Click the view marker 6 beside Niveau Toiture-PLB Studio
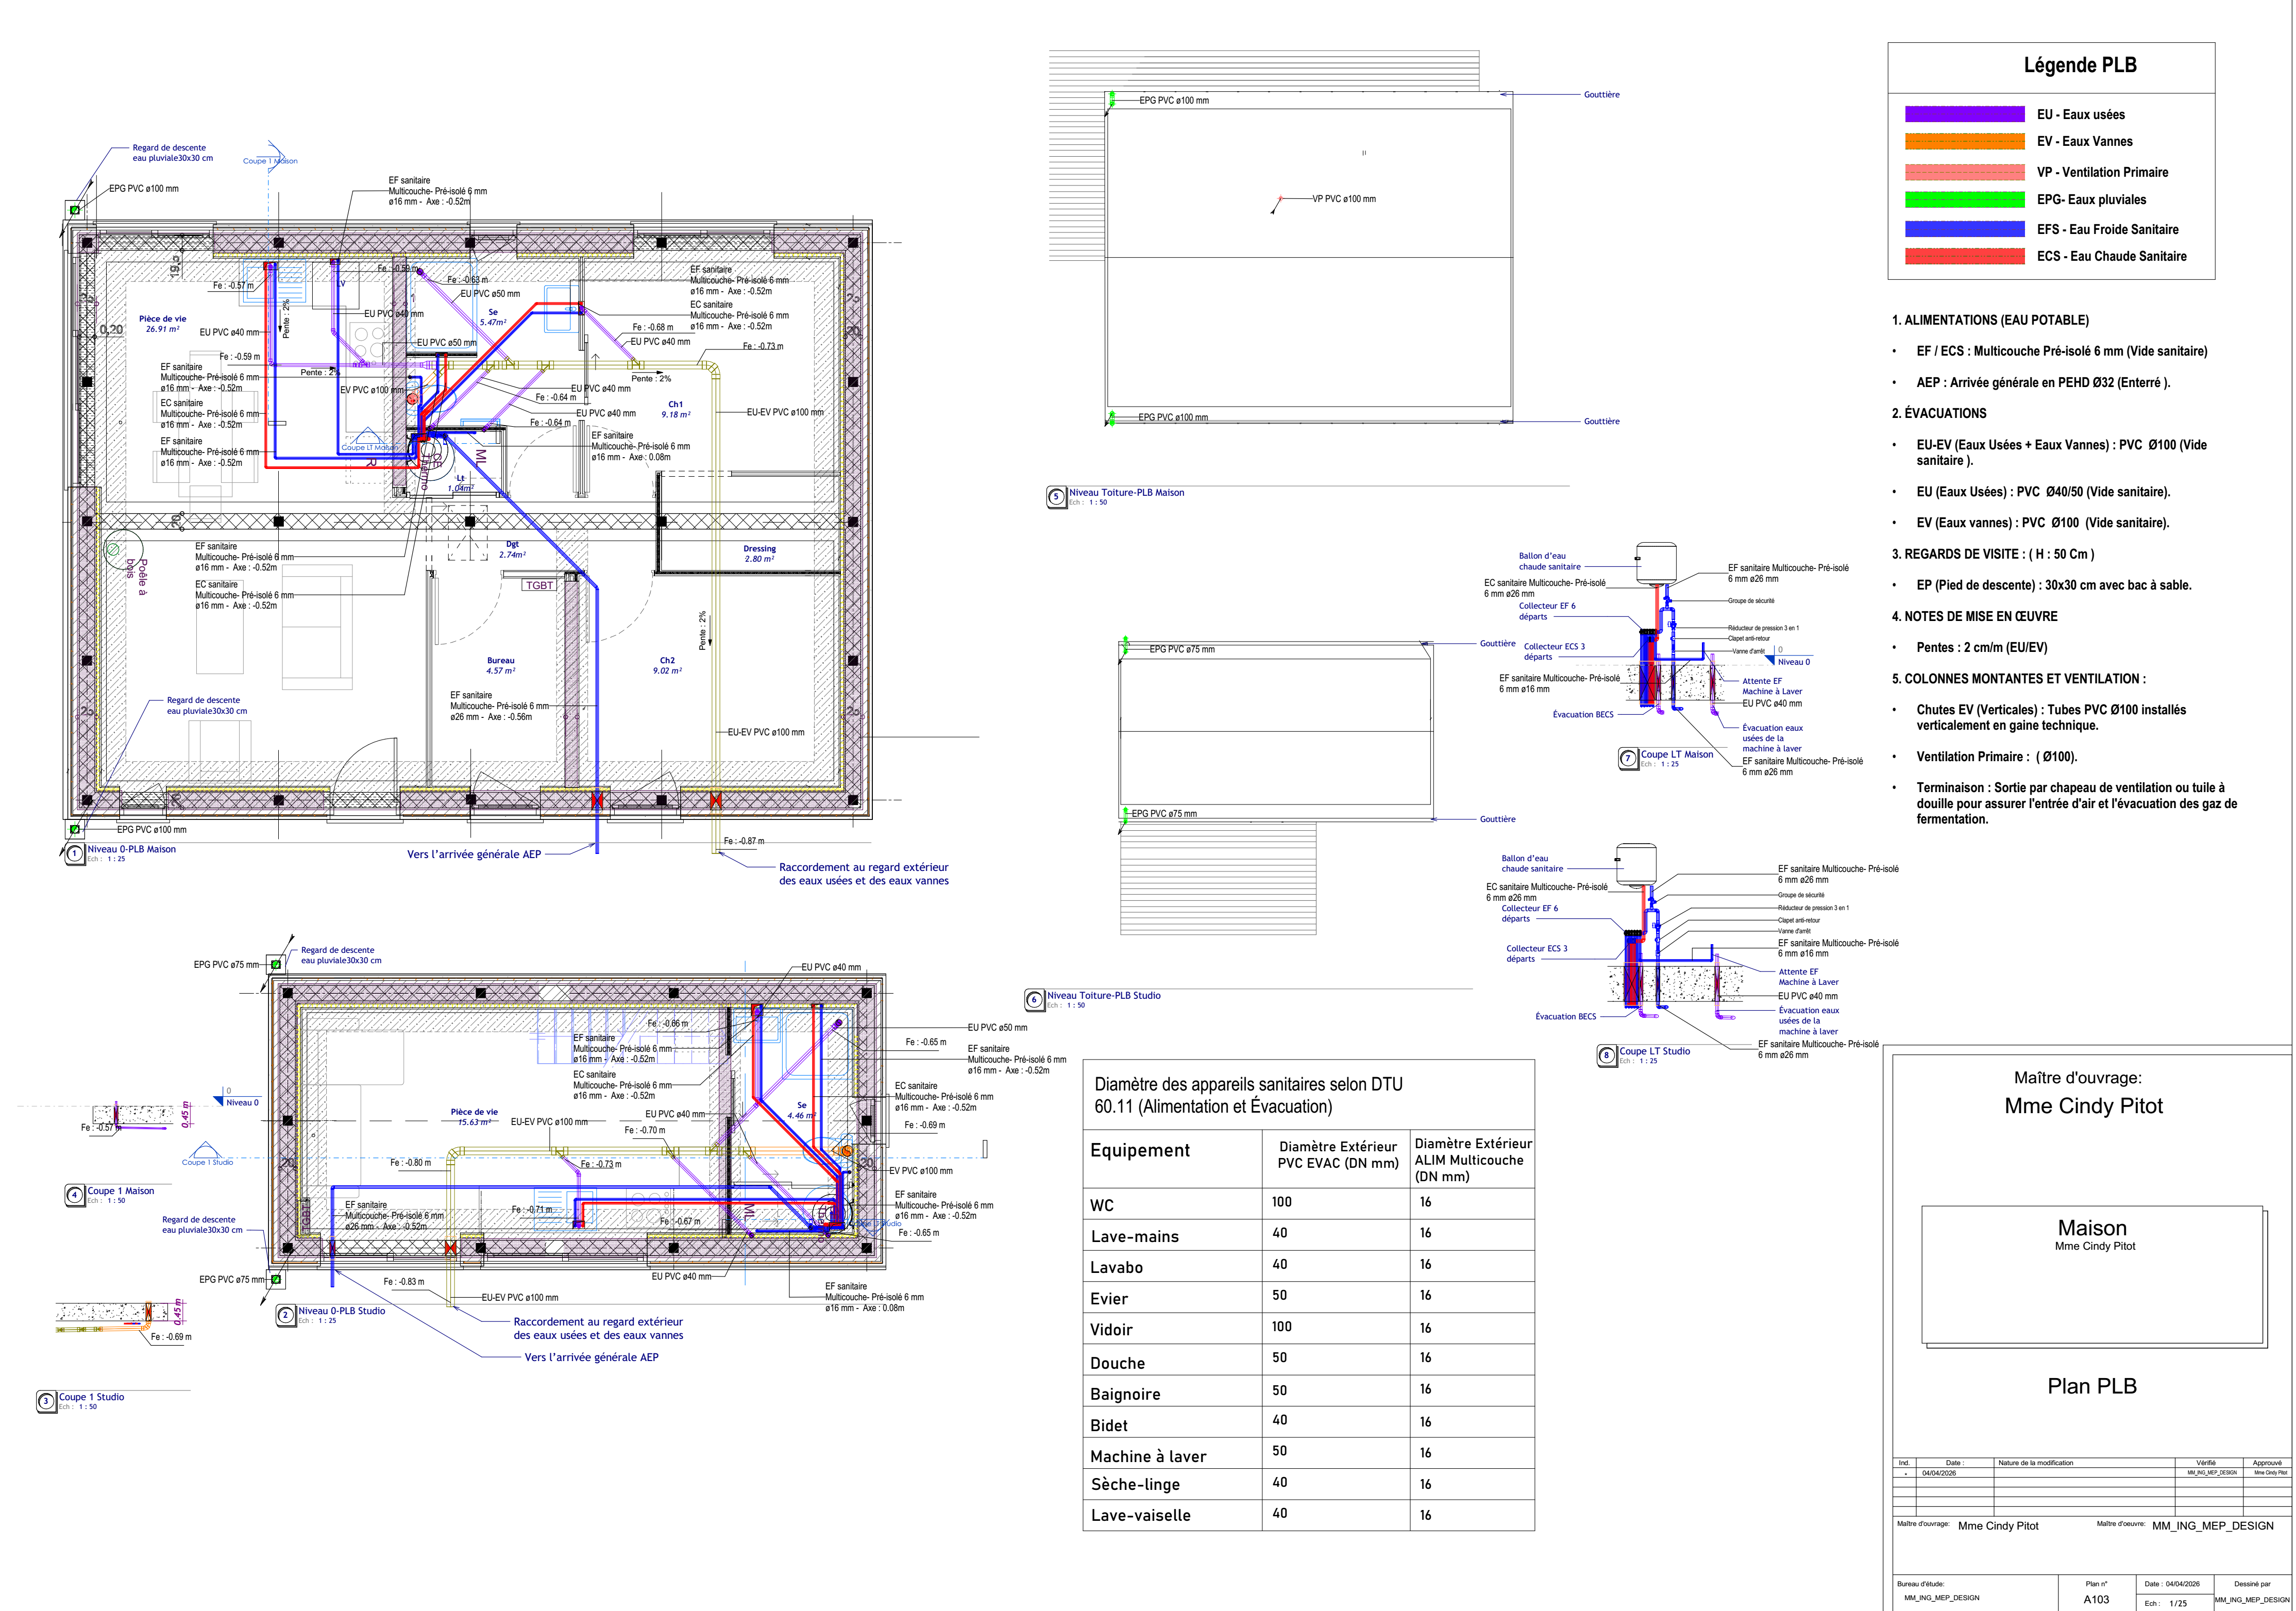Image resolution: width=2296 pixels, height=1611 pixels. click(x=1035, y=1000)
